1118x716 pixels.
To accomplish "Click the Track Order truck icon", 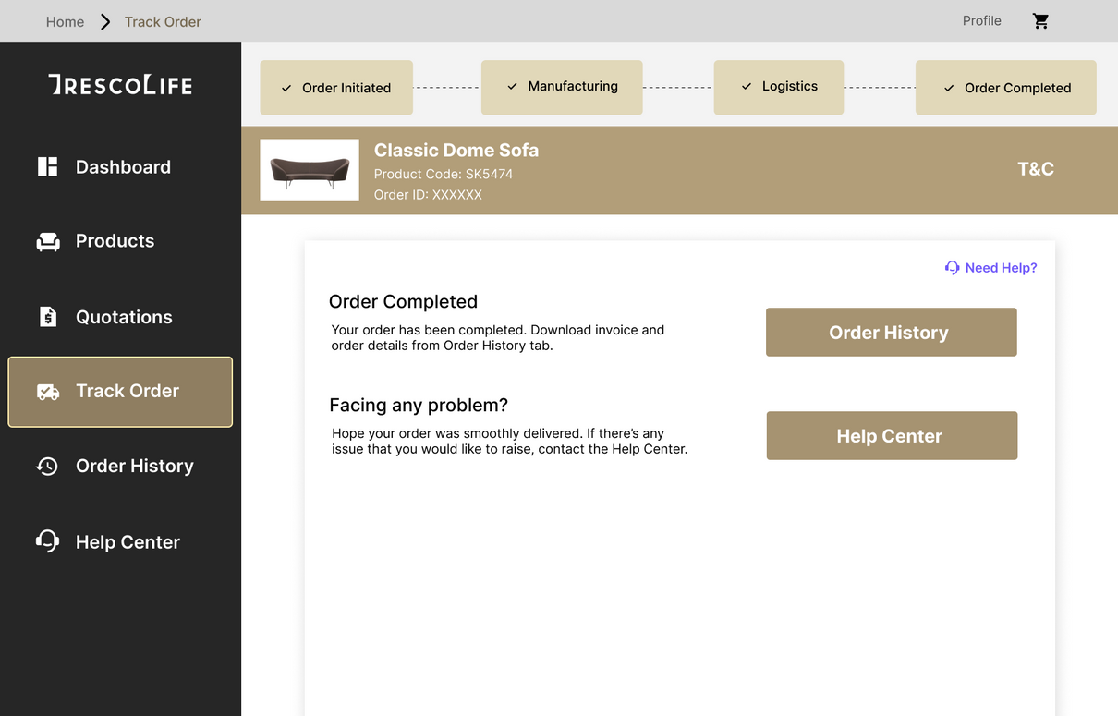I will pos(48,392).
